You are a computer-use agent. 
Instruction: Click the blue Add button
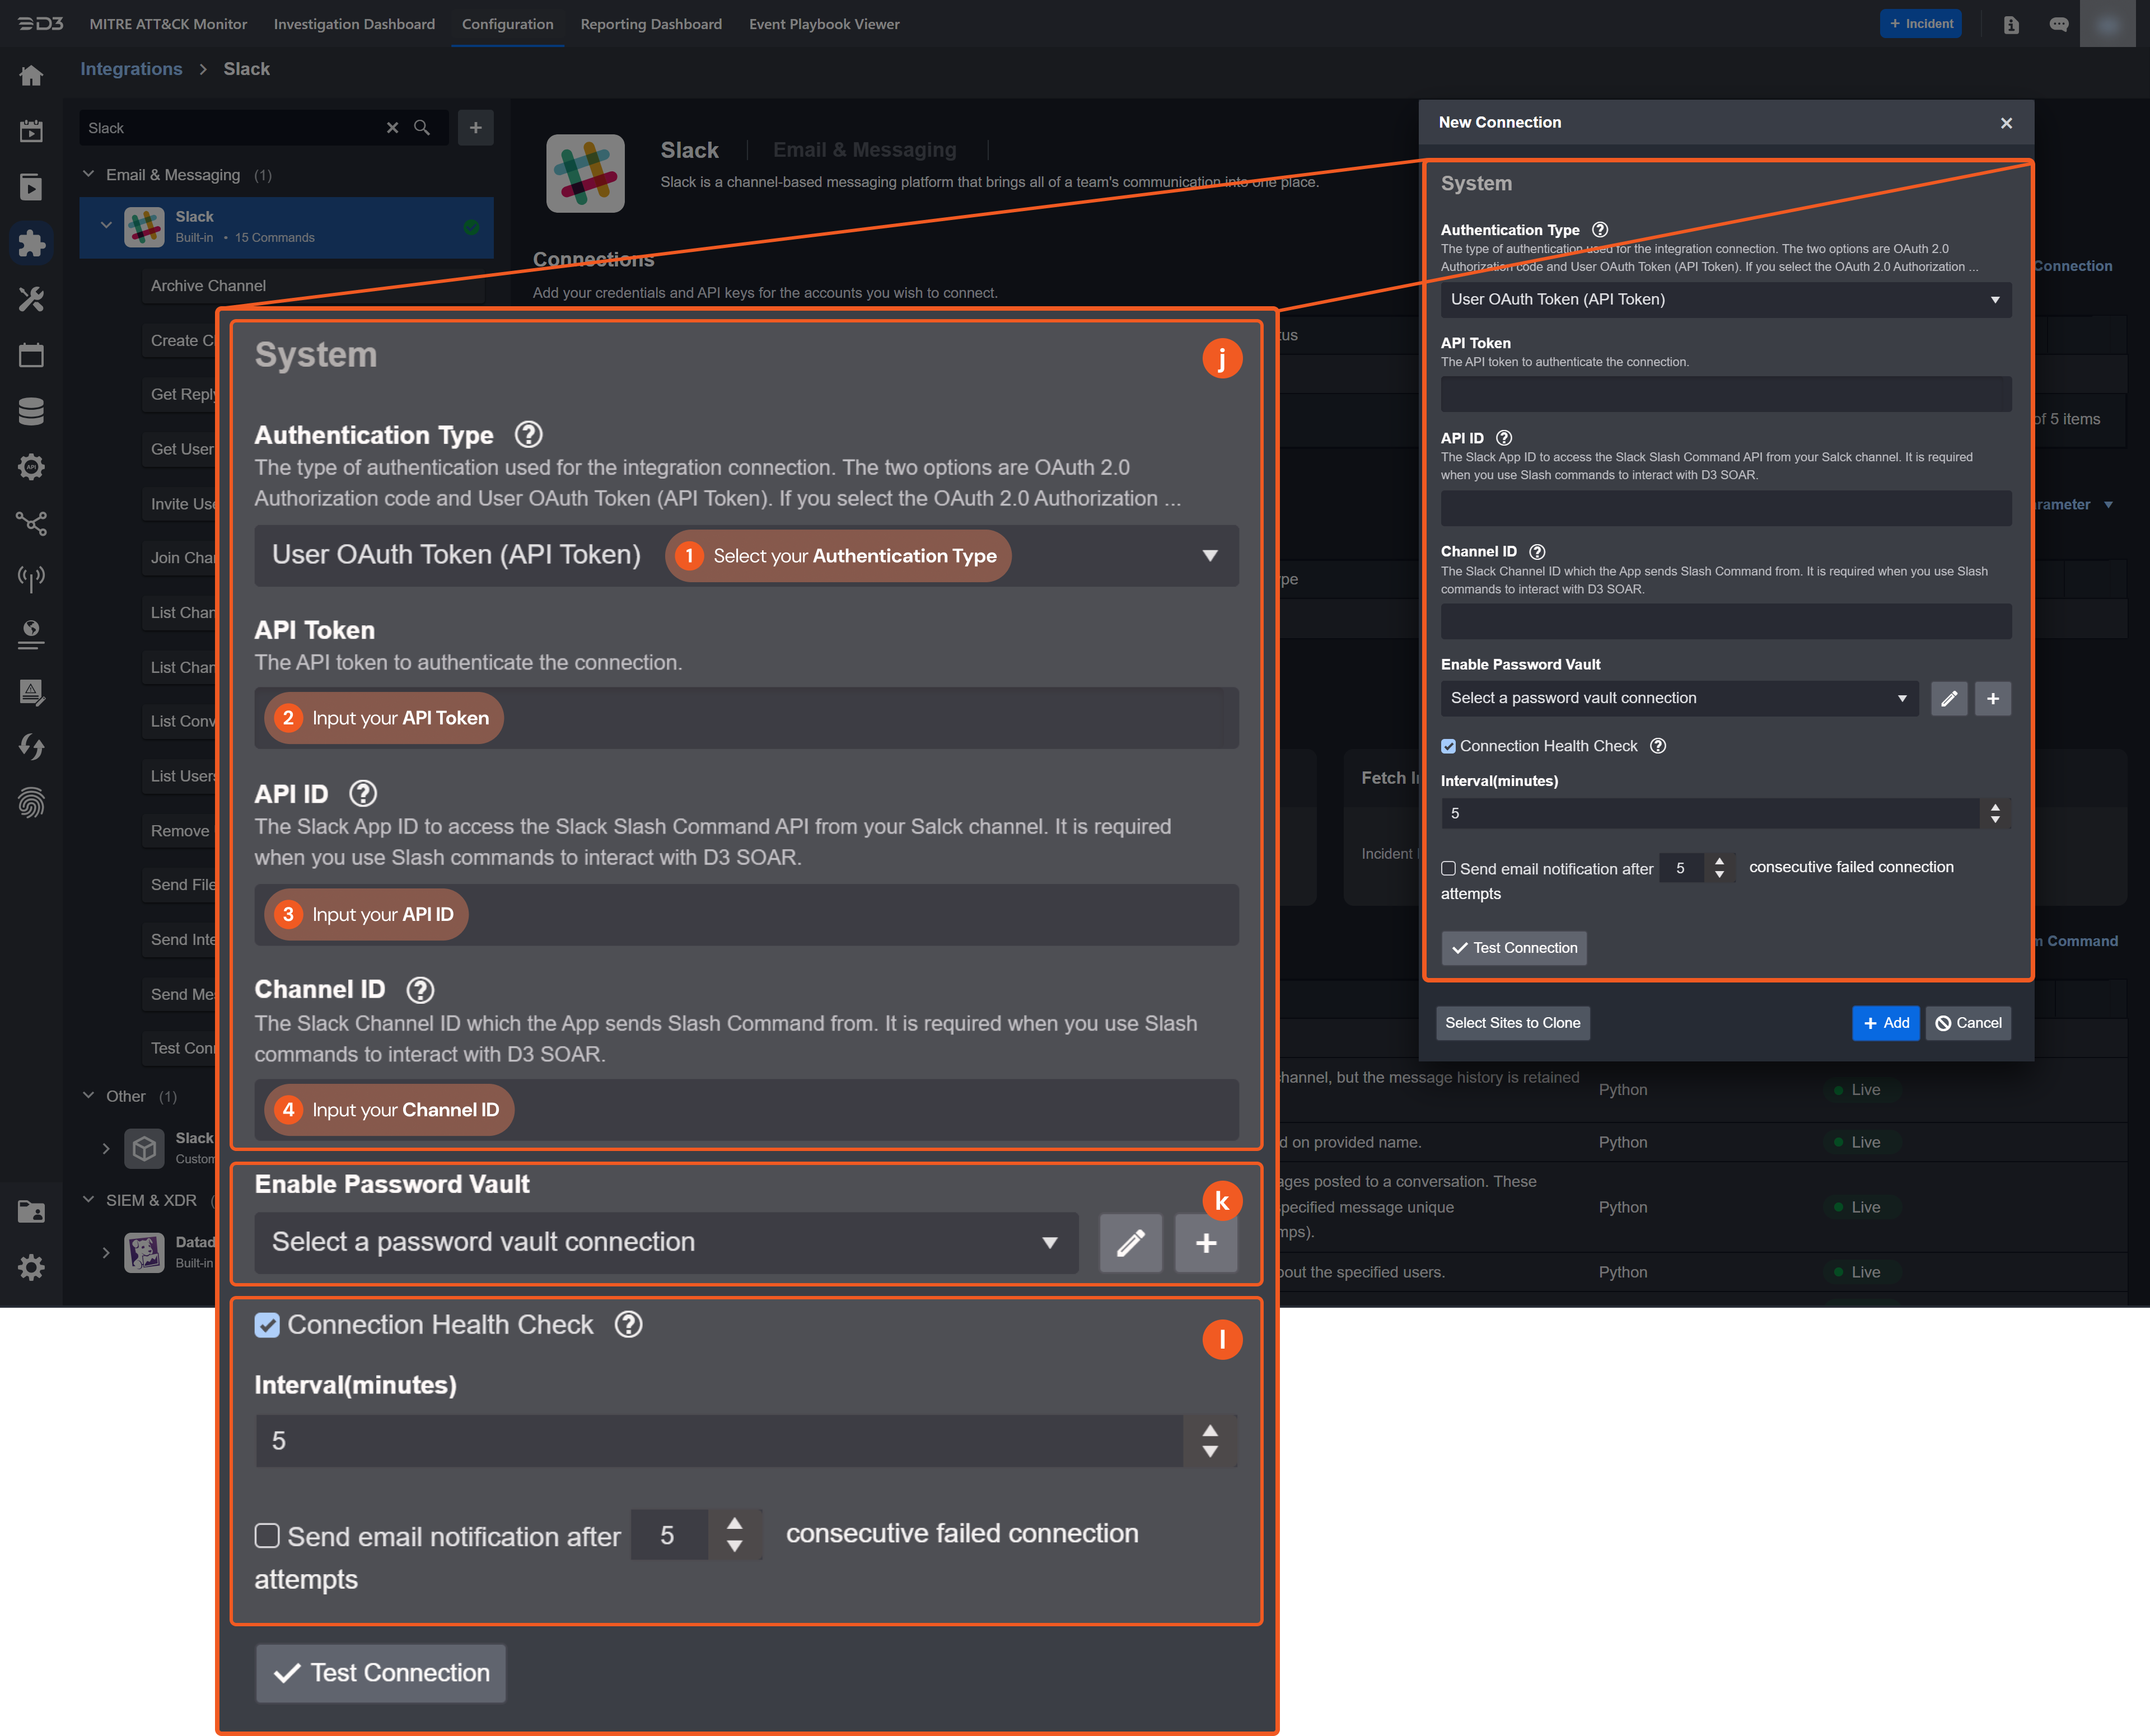pos(1885,1022)
